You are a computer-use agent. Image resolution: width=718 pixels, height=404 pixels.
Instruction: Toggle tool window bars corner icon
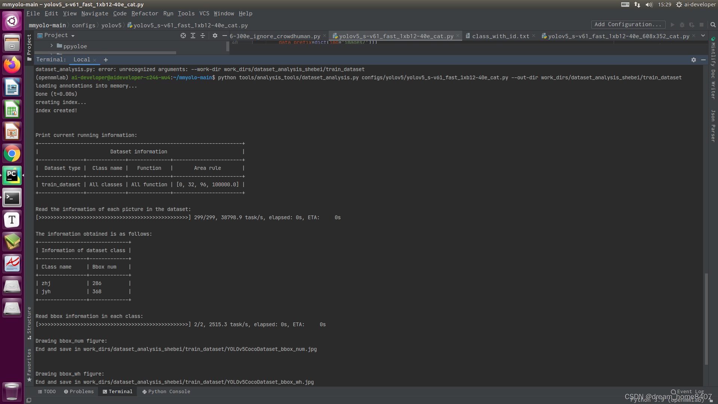coord(29,400)
